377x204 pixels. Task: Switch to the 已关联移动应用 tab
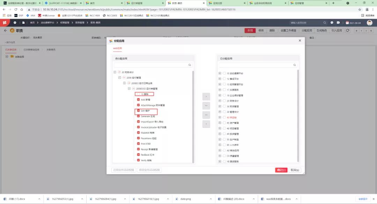click(31, 50)
